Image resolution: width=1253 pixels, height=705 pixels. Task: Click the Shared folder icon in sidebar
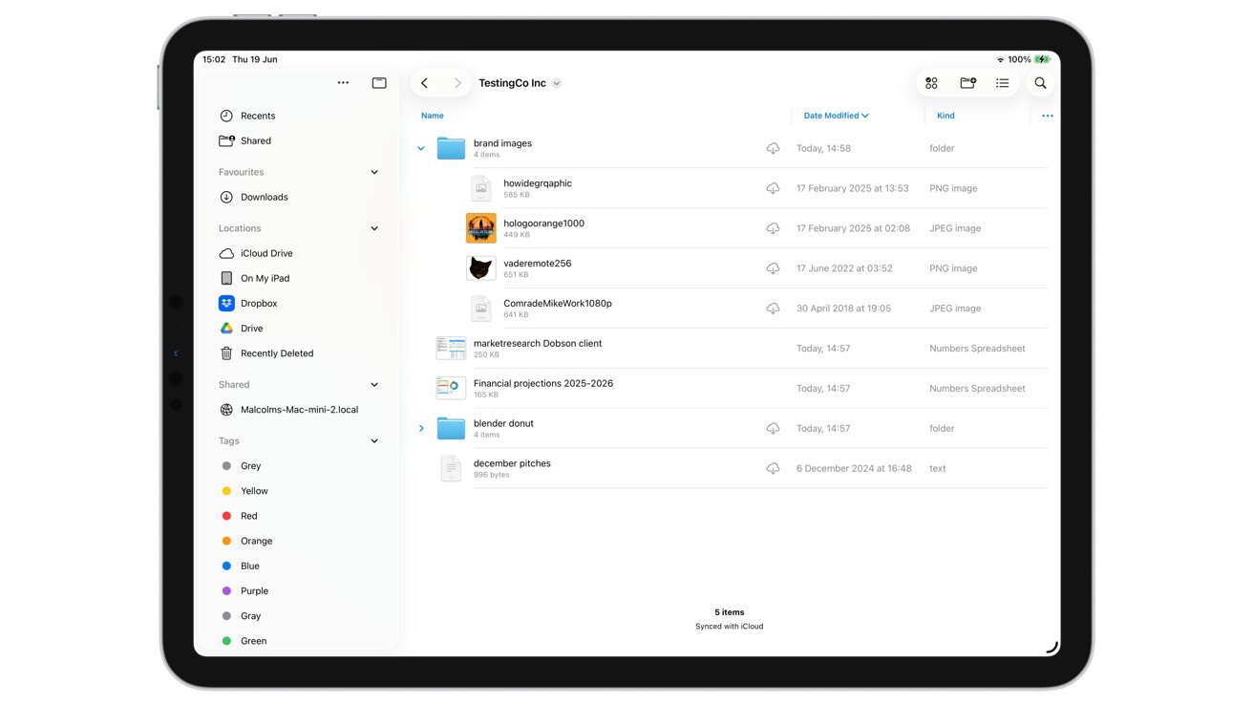tap(226, 140)
